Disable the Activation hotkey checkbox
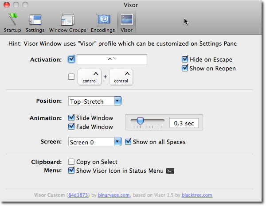 [x=71, y=59]
